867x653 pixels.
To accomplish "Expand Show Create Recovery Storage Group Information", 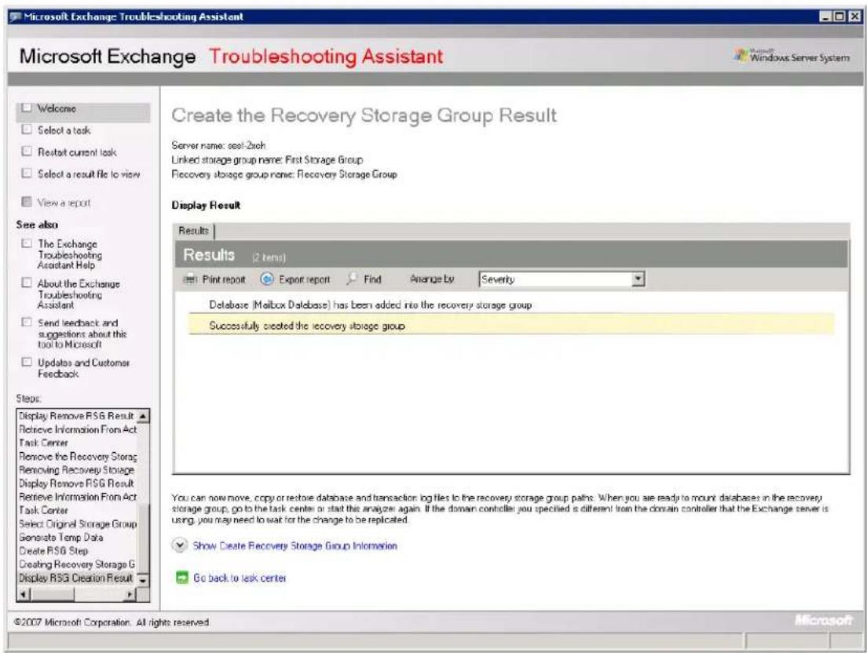I will click(x=179, y=545).
